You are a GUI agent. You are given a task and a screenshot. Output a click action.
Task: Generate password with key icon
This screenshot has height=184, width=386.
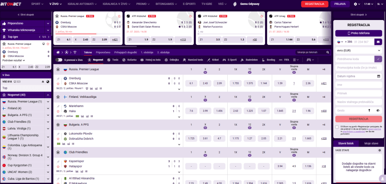[x=369, y=110]
